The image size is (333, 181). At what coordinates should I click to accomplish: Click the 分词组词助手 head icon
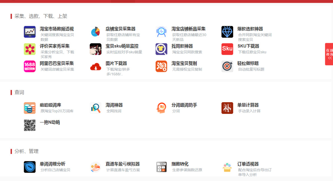(x=161, y=108)
